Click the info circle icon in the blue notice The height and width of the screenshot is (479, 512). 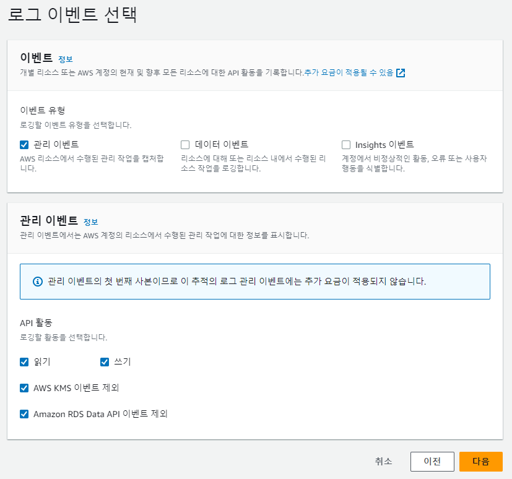[38, 281]
